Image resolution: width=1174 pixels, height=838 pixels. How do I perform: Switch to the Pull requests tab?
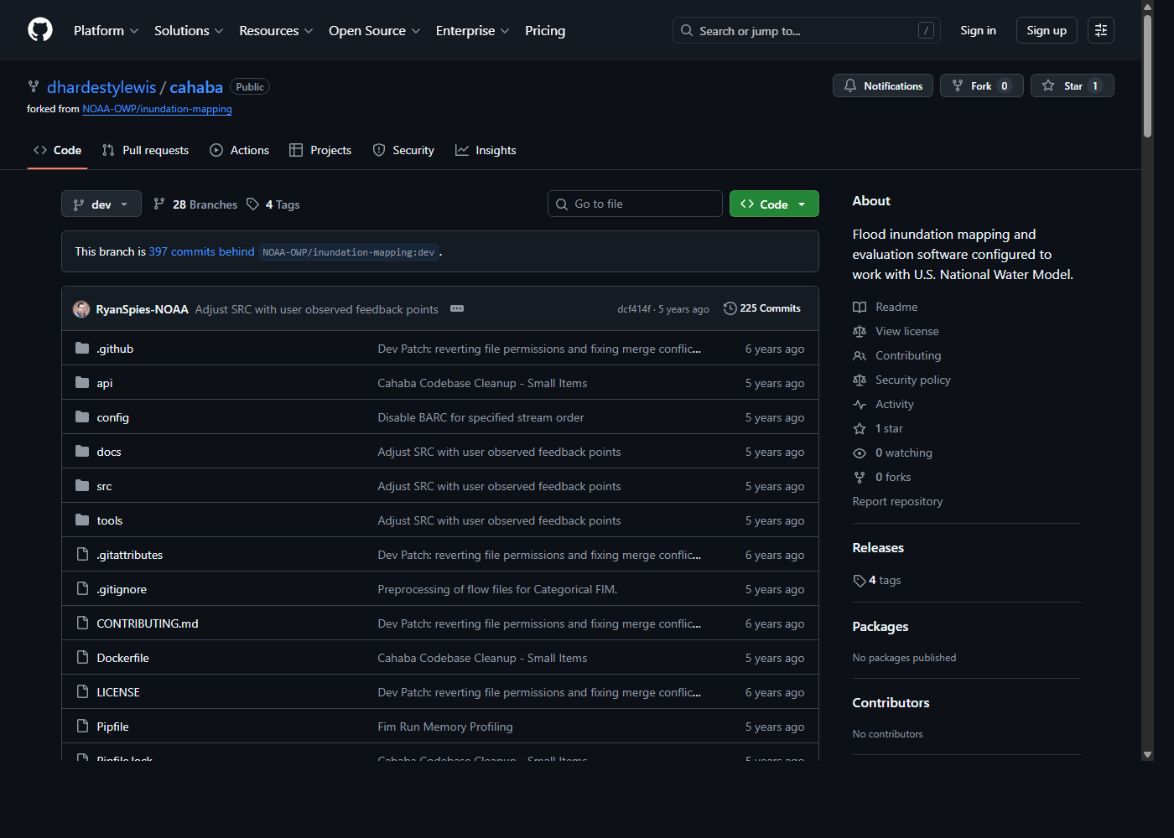point(144,150)
